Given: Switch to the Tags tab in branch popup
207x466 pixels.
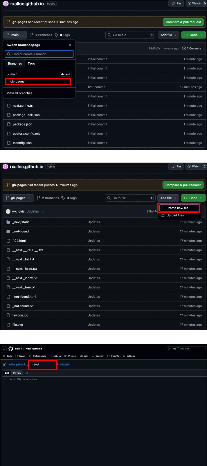Looking at the screenshot, I should [x=31, y=63].
